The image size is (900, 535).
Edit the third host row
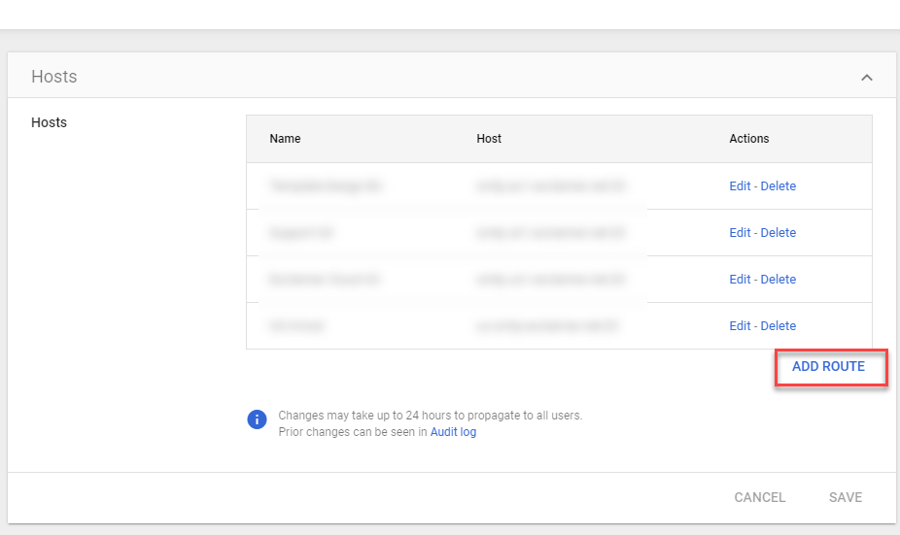point(740,280)
